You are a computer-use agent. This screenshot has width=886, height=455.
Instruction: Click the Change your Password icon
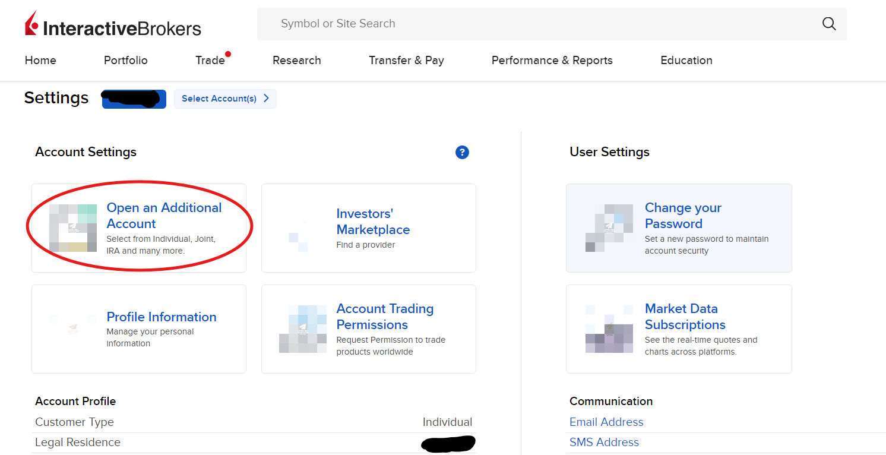coord(609,228)
